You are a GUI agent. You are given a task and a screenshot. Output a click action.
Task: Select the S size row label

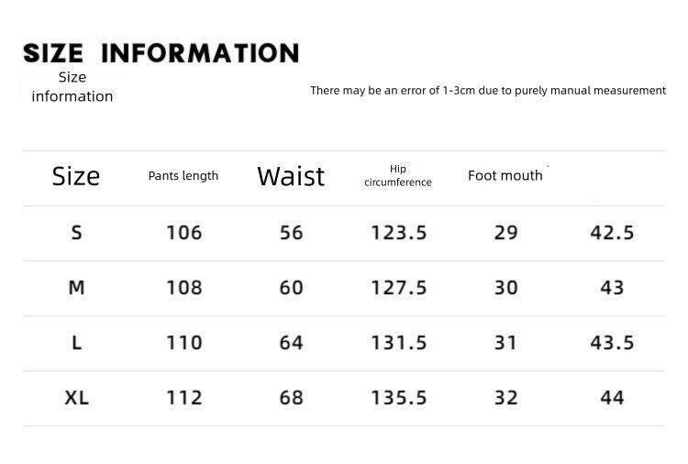pyautogui.click(x=76, y=233)
